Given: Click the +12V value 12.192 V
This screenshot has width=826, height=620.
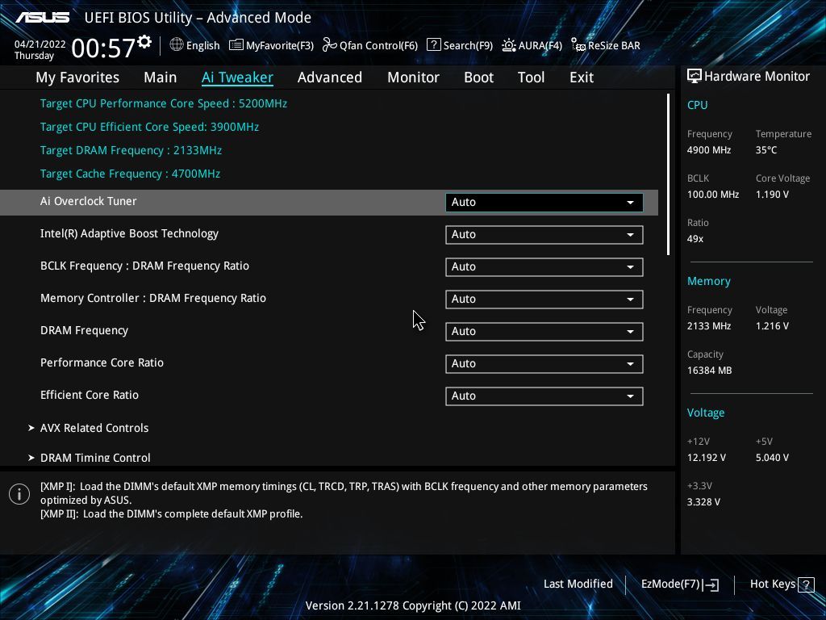Looking at the screenshot, I should 707,458.
